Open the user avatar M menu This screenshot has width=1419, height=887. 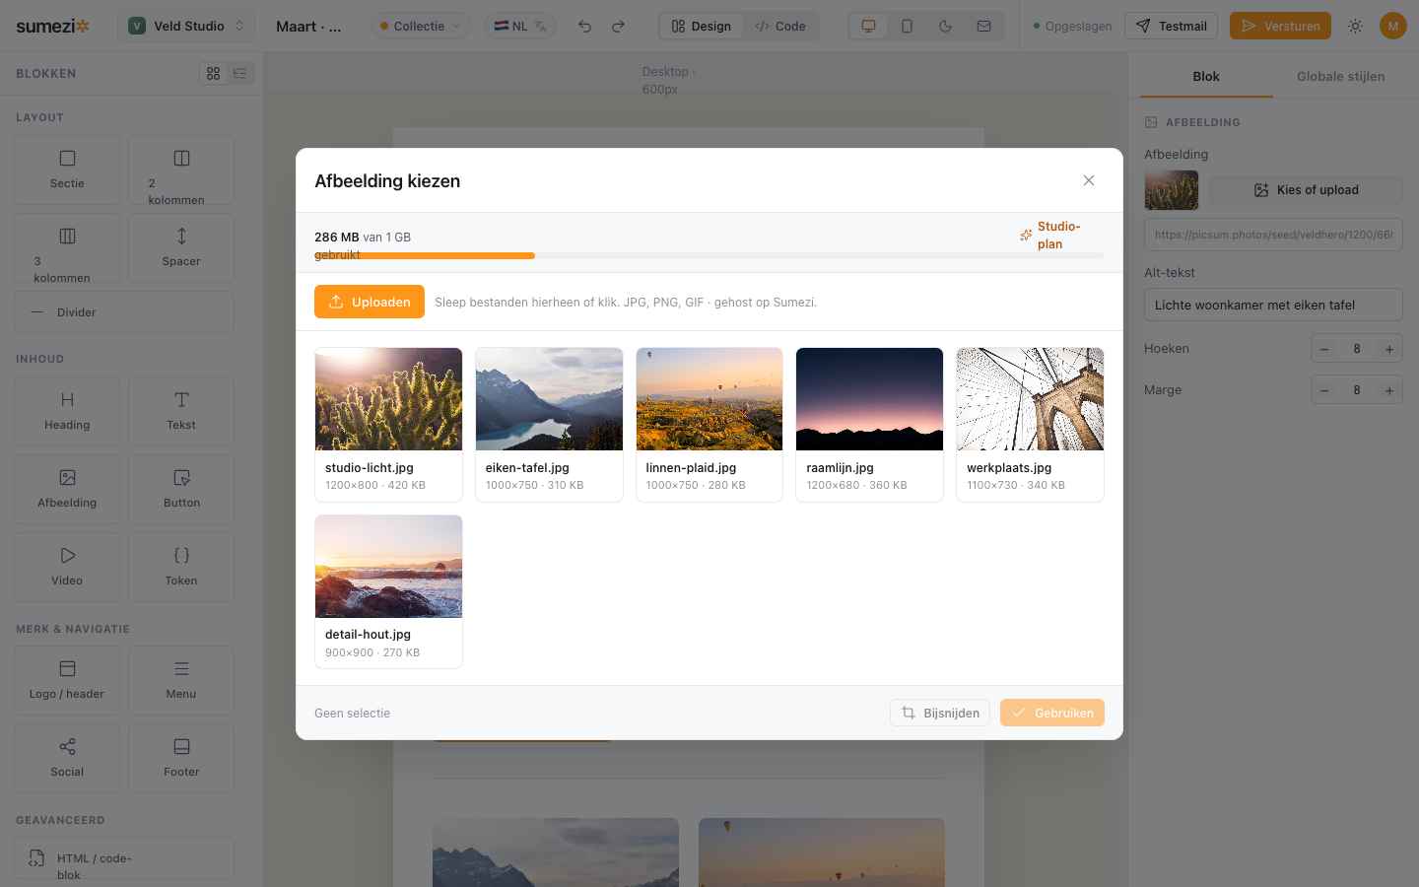point(1392,27)
